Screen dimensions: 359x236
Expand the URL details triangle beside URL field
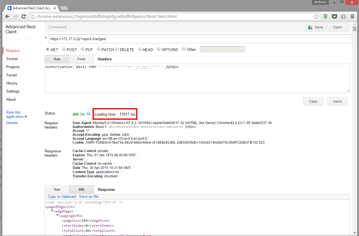(46, 38)
